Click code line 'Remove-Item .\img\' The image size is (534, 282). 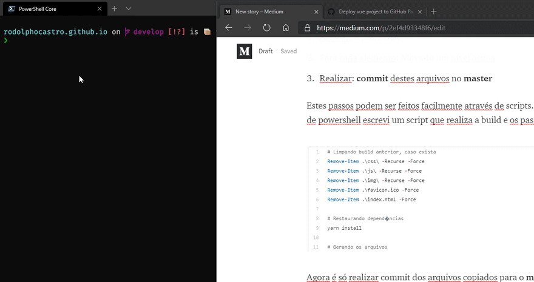[x=376, y=180]
